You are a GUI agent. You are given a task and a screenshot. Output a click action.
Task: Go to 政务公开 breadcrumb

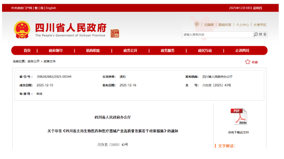click(34, 62)
